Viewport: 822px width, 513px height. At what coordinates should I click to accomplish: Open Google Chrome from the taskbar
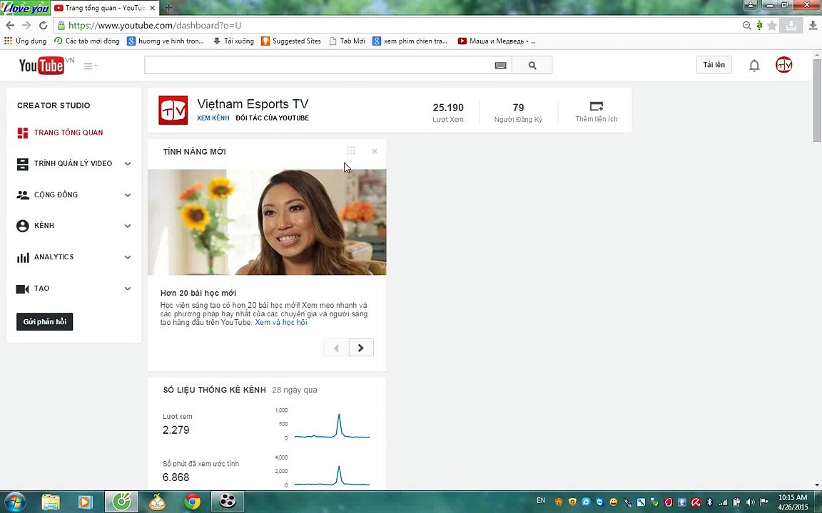click(193, 502)
